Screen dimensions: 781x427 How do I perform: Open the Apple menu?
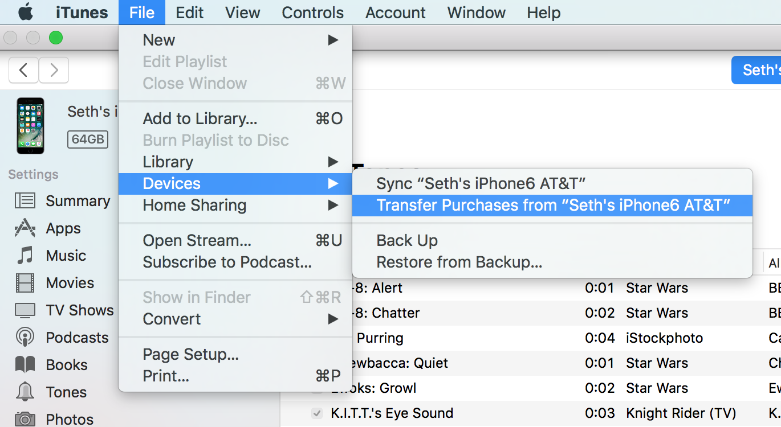[x=26, y=13]
